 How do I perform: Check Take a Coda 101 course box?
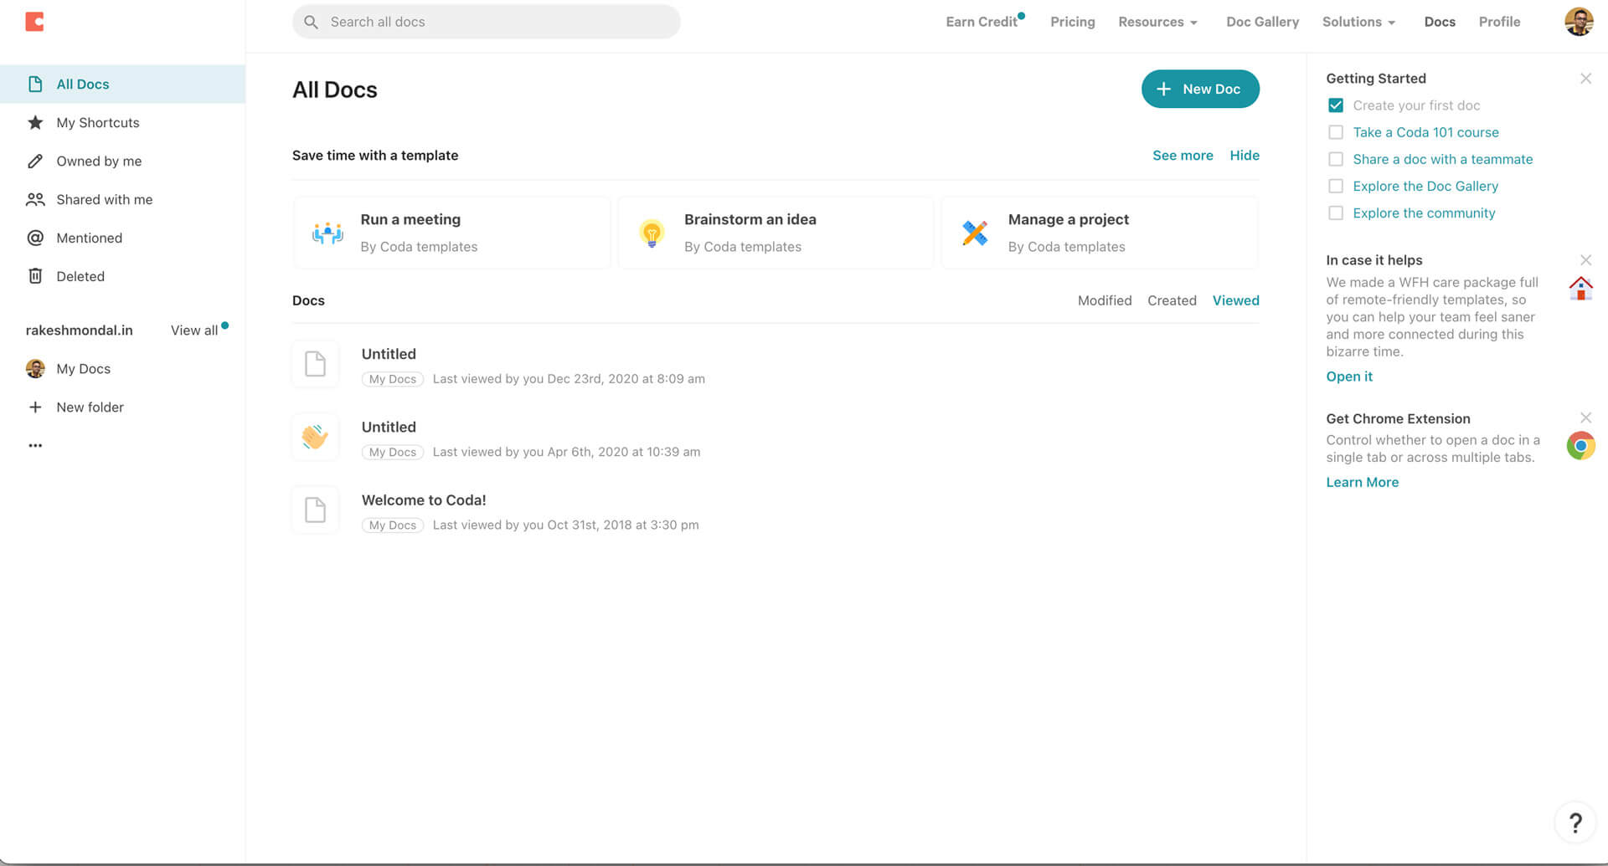click(x=1336, y=132)
